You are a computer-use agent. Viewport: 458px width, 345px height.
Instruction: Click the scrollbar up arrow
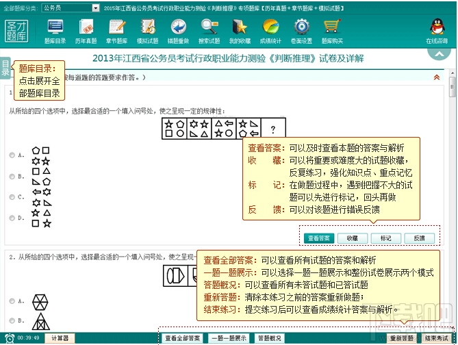pyautogui.click(x=453, y=73)
